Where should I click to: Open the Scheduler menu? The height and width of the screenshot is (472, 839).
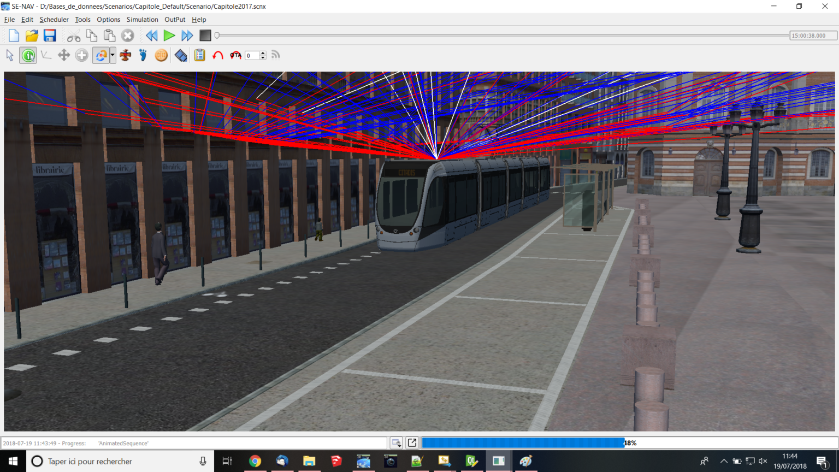click(54, 20)
